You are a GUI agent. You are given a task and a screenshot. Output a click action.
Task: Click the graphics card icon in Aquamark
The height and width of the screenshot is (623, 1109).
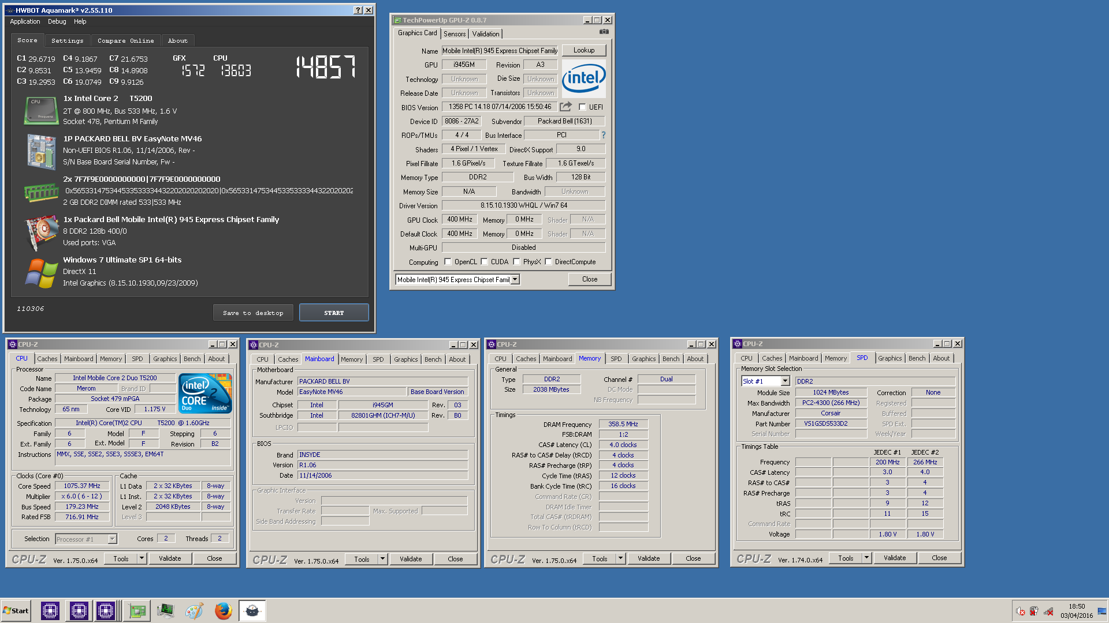41,232
